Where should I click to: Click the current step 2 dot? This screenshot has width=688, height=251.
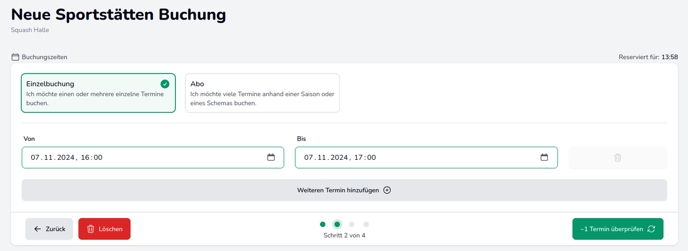[337, 225]
